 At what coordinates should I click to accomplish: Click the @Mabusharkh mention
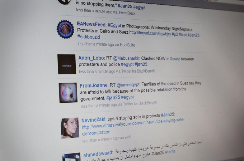pos(126,58)
